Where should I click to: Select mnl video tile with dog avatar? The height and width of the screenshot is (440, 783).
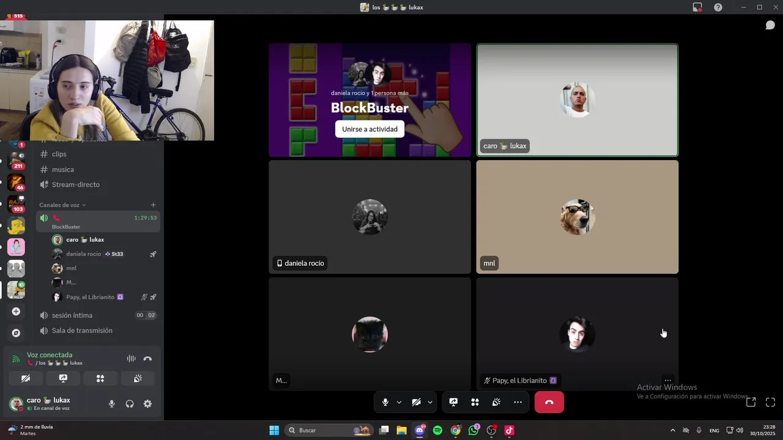click(577, 217)
